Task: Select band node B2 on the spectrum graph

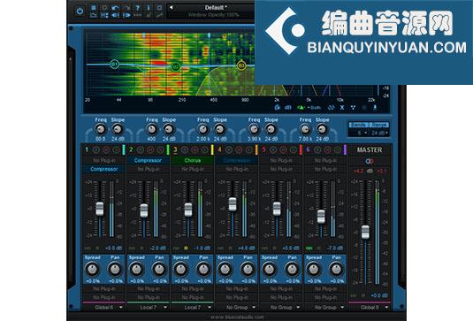Action: point(176,66)
